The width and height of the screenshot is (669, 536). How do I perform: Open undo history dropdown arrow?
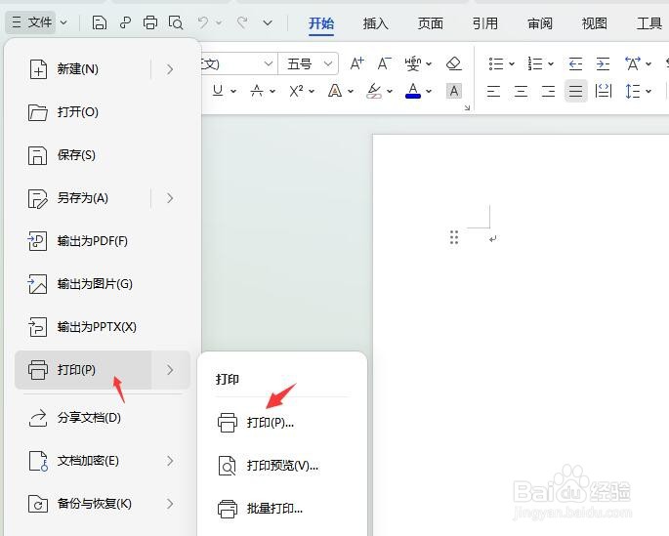click(219, 22)
